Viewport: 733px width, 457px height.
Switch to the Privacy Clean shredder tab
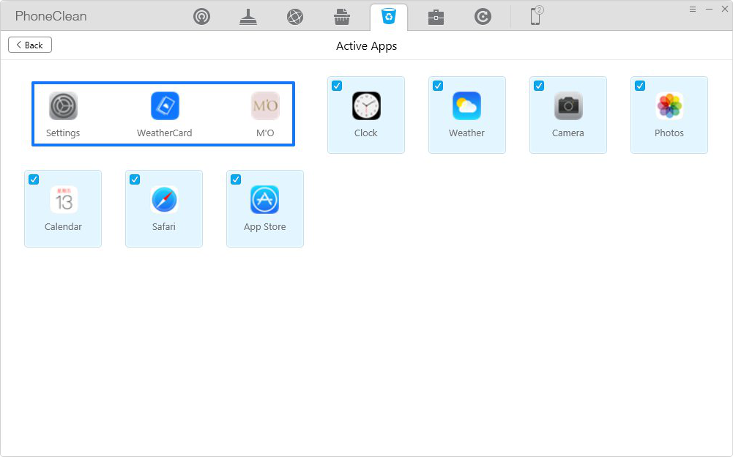pyautogui.click(x=342, y=17)
